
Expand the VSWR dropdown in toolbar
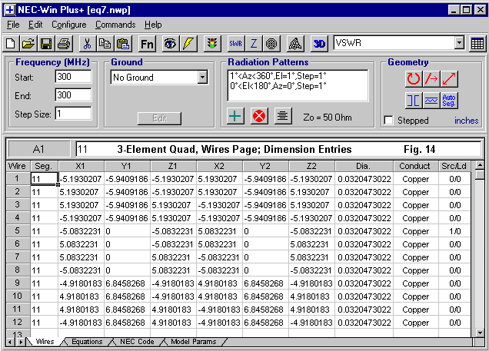pos(460,44)
